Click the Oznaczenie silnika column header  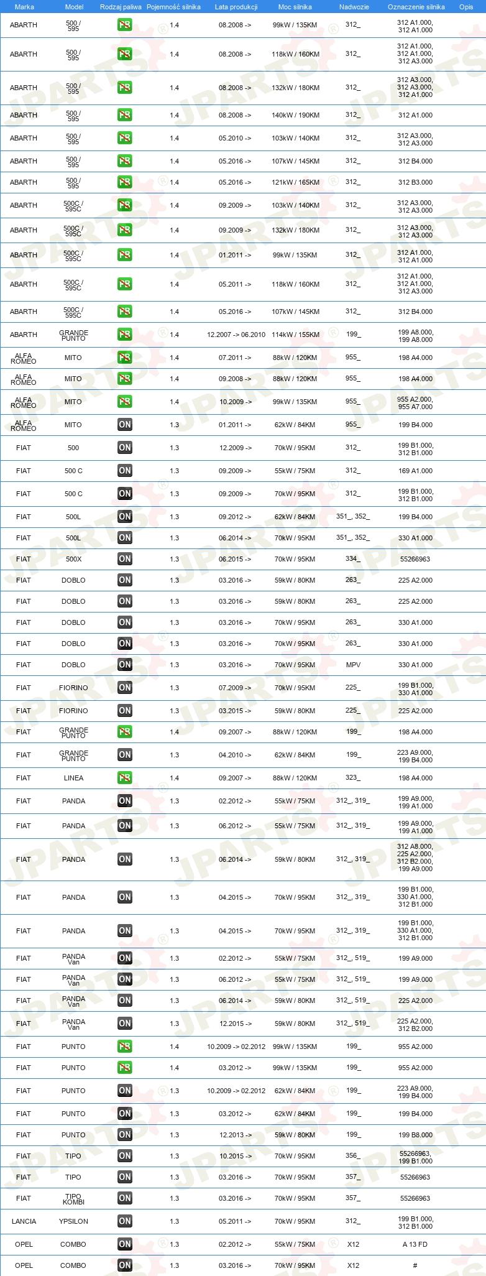[416, 7]
